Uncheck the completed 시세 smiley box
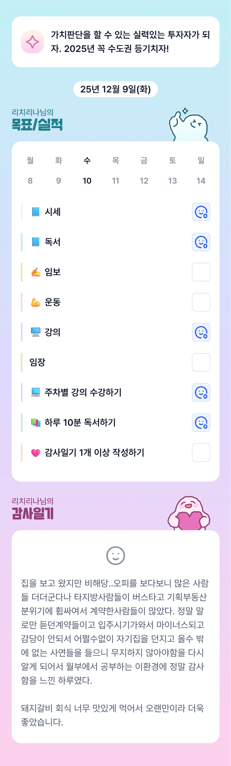 (x=201, y=212)
